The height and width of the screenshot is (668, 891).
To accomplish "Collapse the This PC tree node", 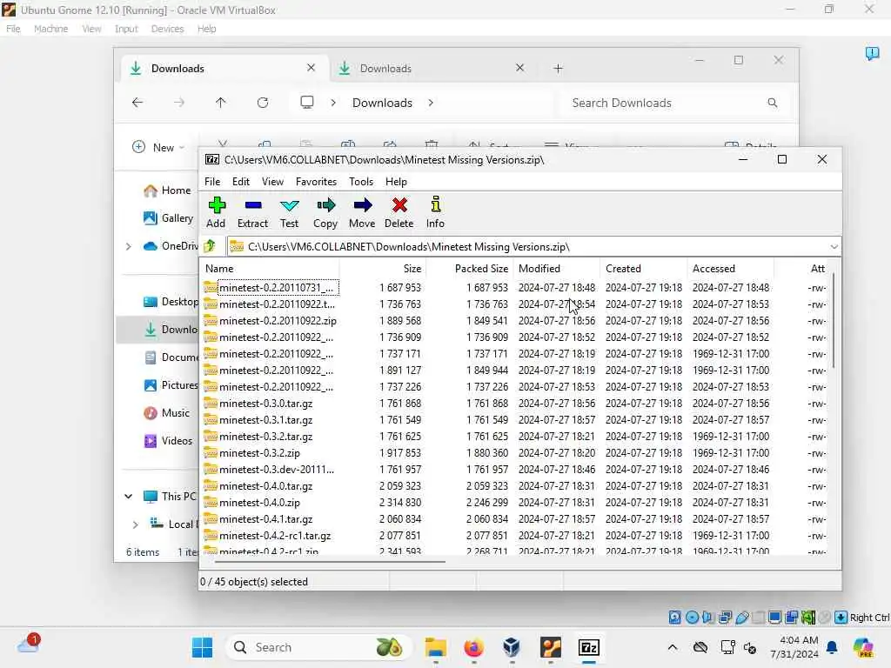I will click(129, 497).
